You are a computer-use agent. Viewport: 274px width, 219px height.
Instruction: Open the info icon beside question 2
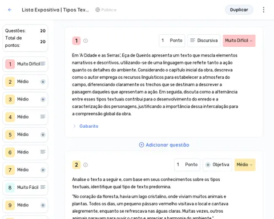click(x=86, y=165)
